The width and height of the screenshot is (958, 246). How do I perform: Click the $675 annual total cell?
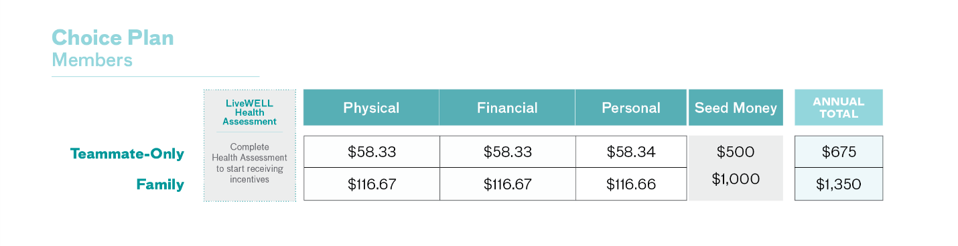click(839, 152)
